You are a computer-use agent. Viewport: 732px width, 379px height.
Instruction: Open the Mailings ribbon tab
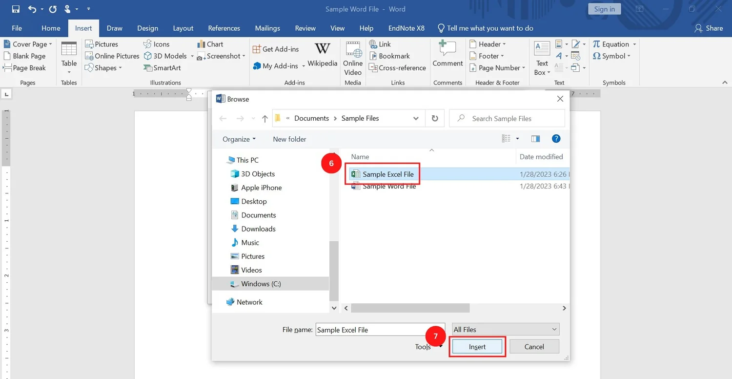267,28
